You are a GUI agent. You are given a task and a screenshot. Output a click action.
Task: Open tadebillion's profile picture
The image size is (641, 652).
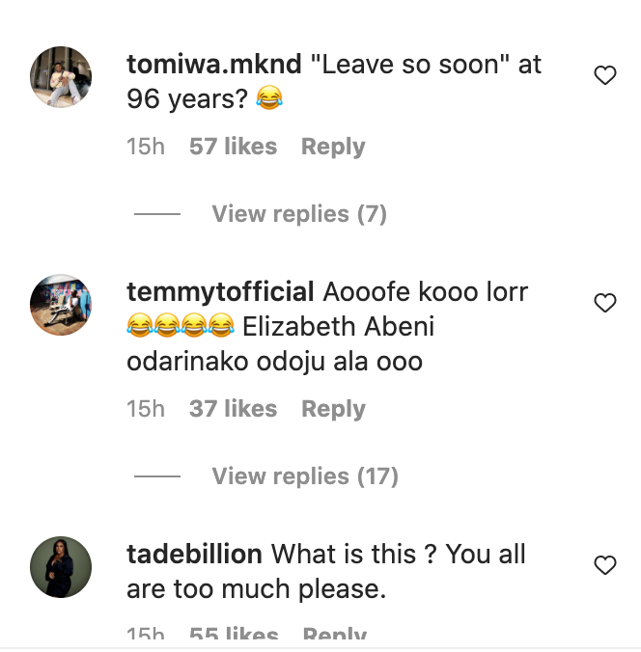click(61, 566)
